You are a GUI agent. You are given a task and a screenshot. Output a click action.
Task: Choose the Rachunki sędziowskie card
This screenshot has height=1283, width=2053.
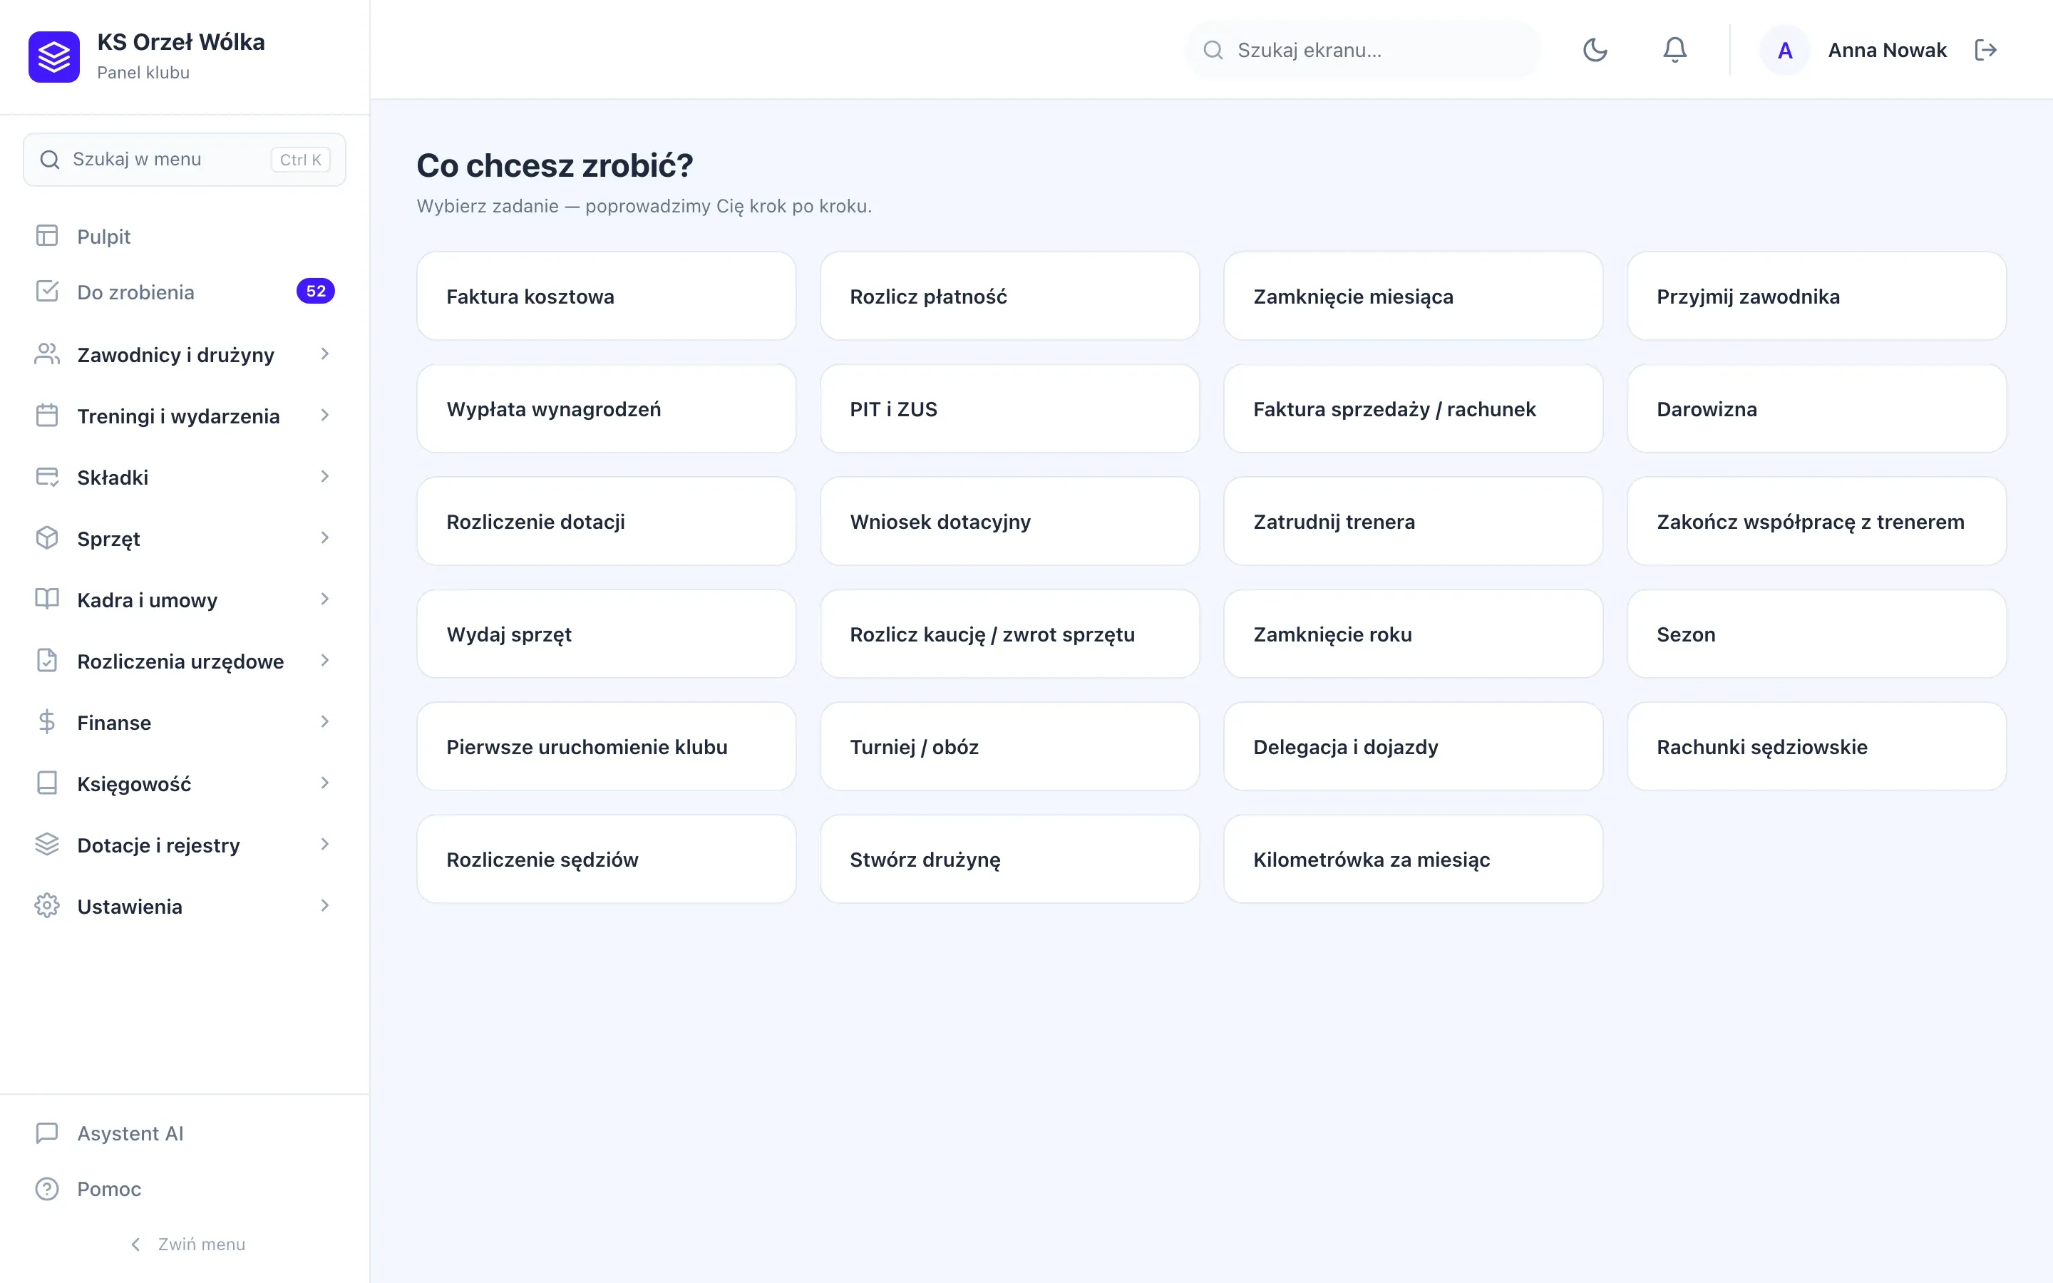[x=1816, y=747]
